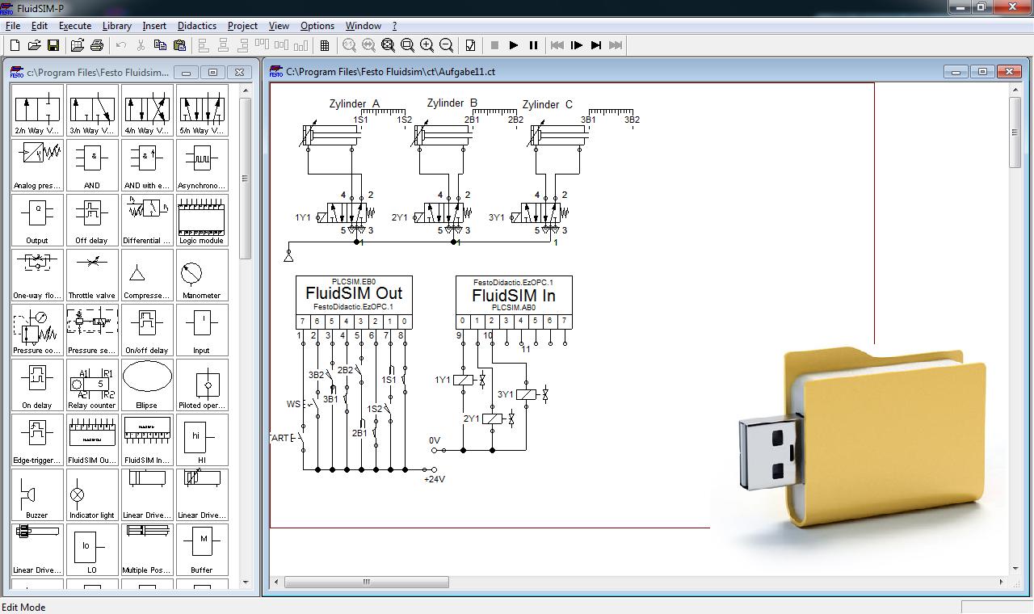Pick the Logic module component
Viewport: 1034px width, 614px height.
point(202,221)
